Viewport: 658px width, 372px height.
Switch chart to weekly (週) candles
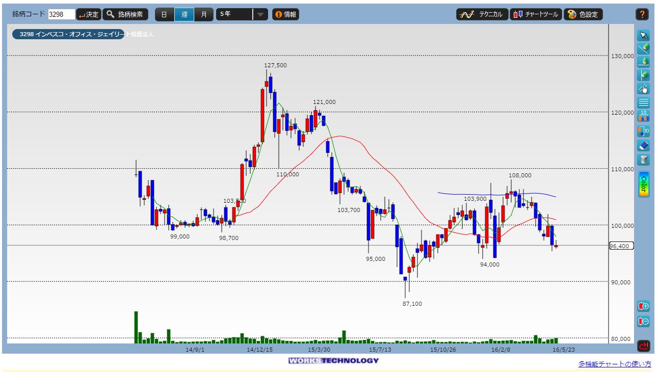coord(183,14)
